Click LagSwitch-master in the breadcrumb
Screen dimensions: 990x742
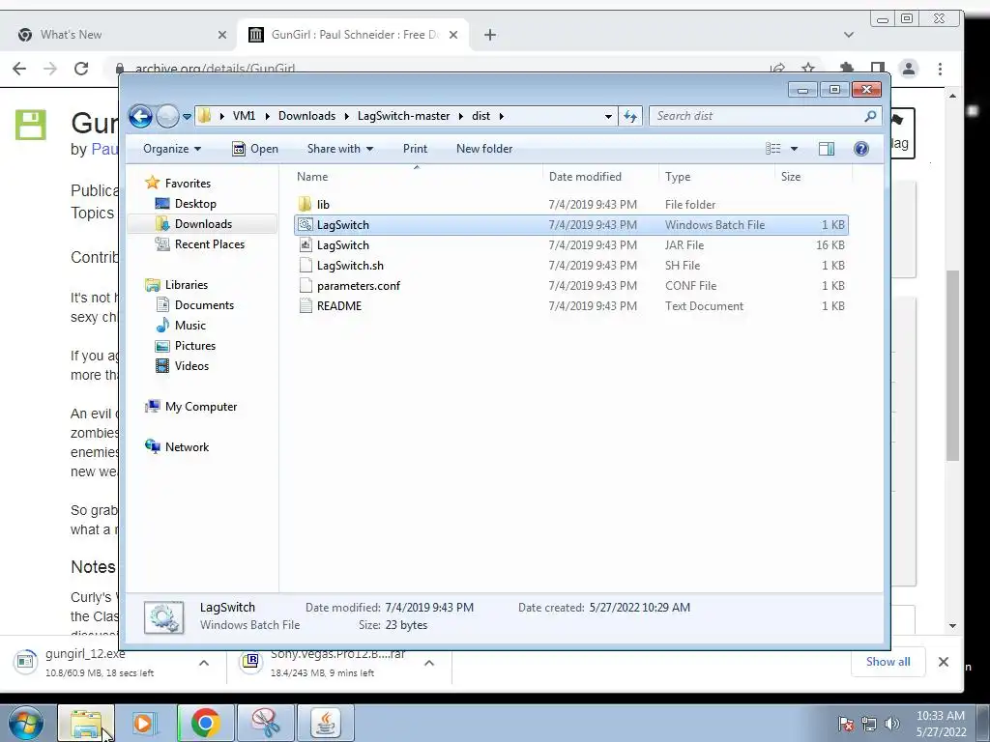403,116
